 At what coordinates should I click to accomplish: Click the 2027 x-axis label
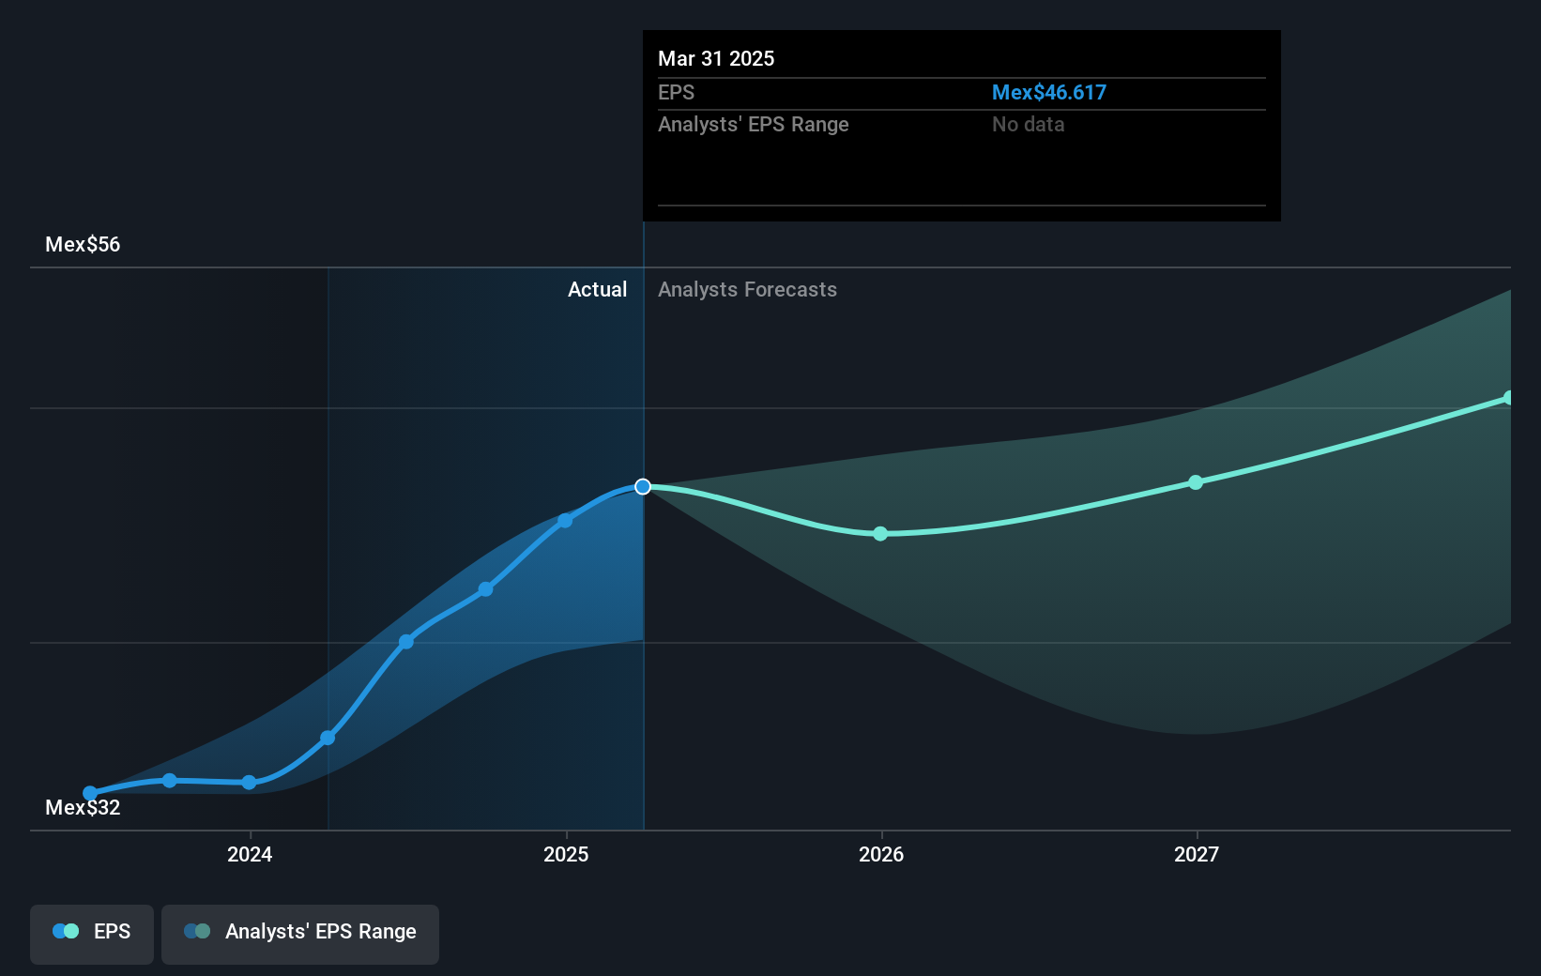coord(1197,854)
